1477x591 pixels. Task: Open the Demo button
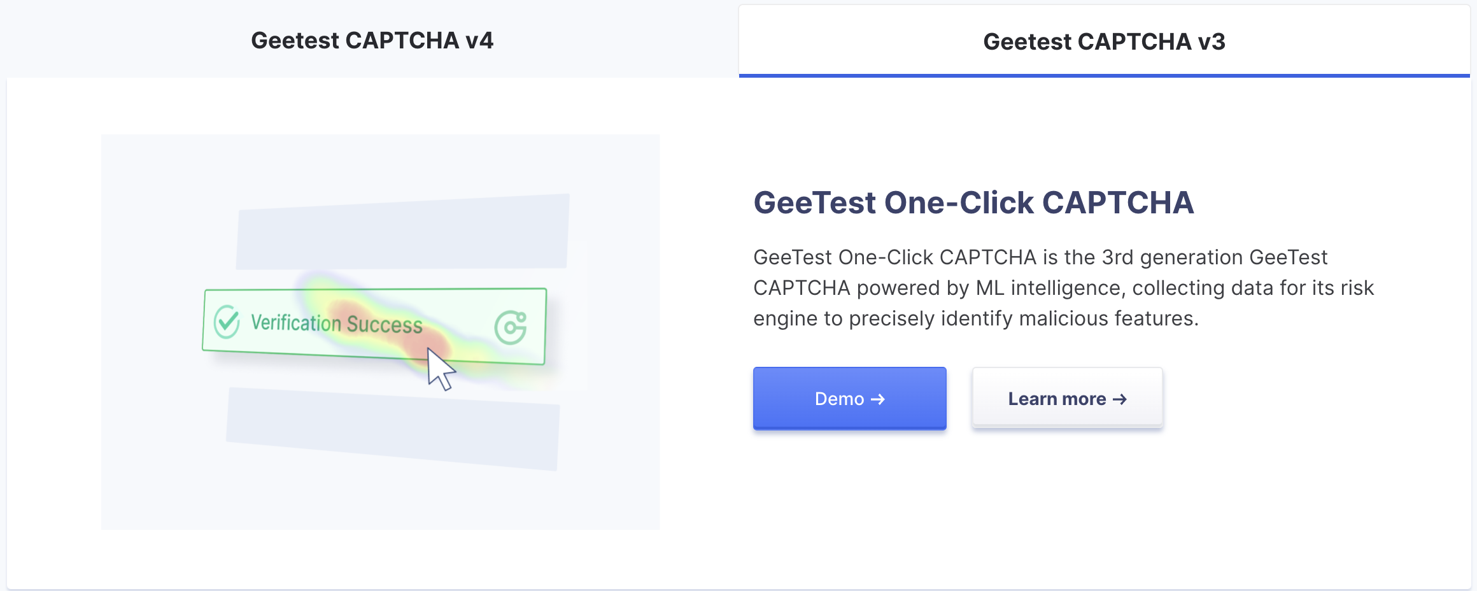tap(849, 399)
